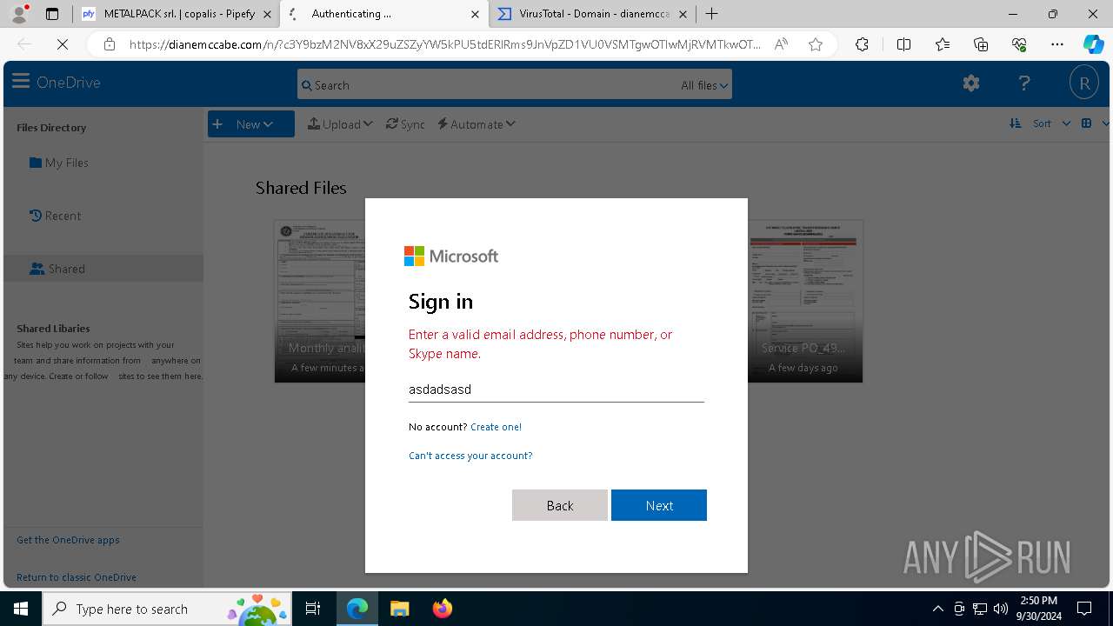Open the Service PO file thumbnail
Viewport: 1113px width, 626px height.
pos(805,301)
